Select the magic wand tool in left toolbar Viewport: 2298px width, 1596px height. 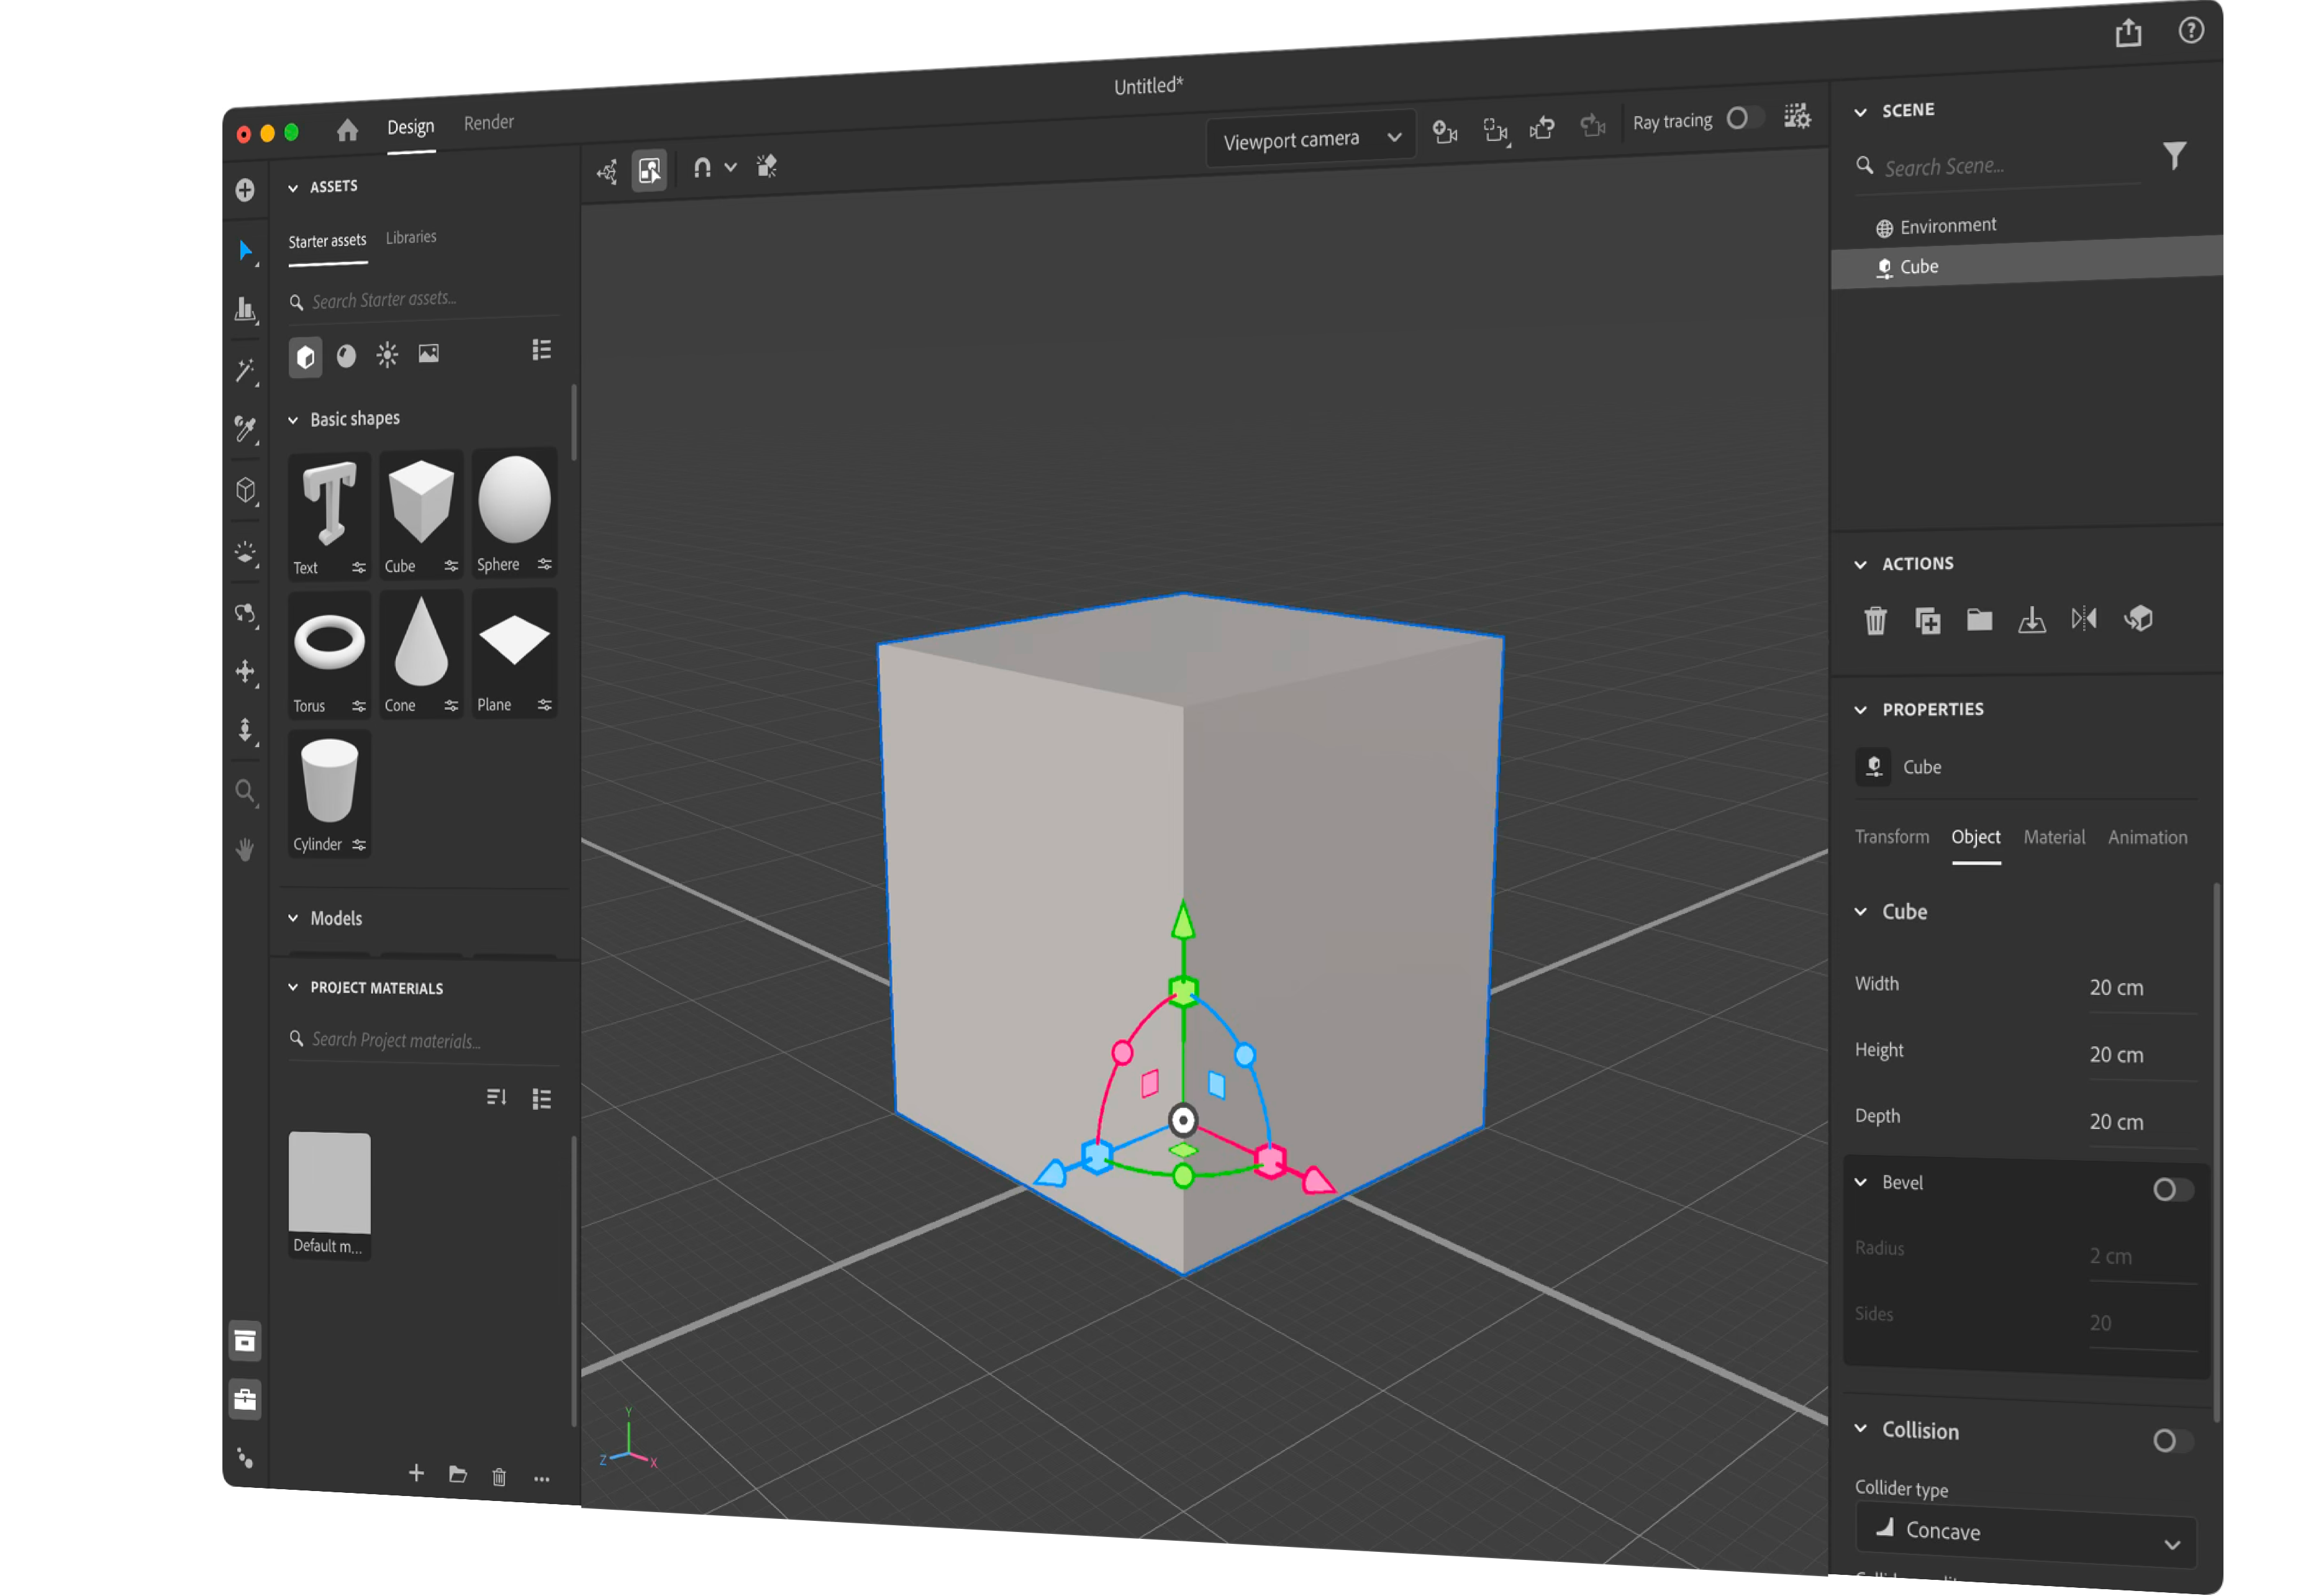tap(245, 371)
